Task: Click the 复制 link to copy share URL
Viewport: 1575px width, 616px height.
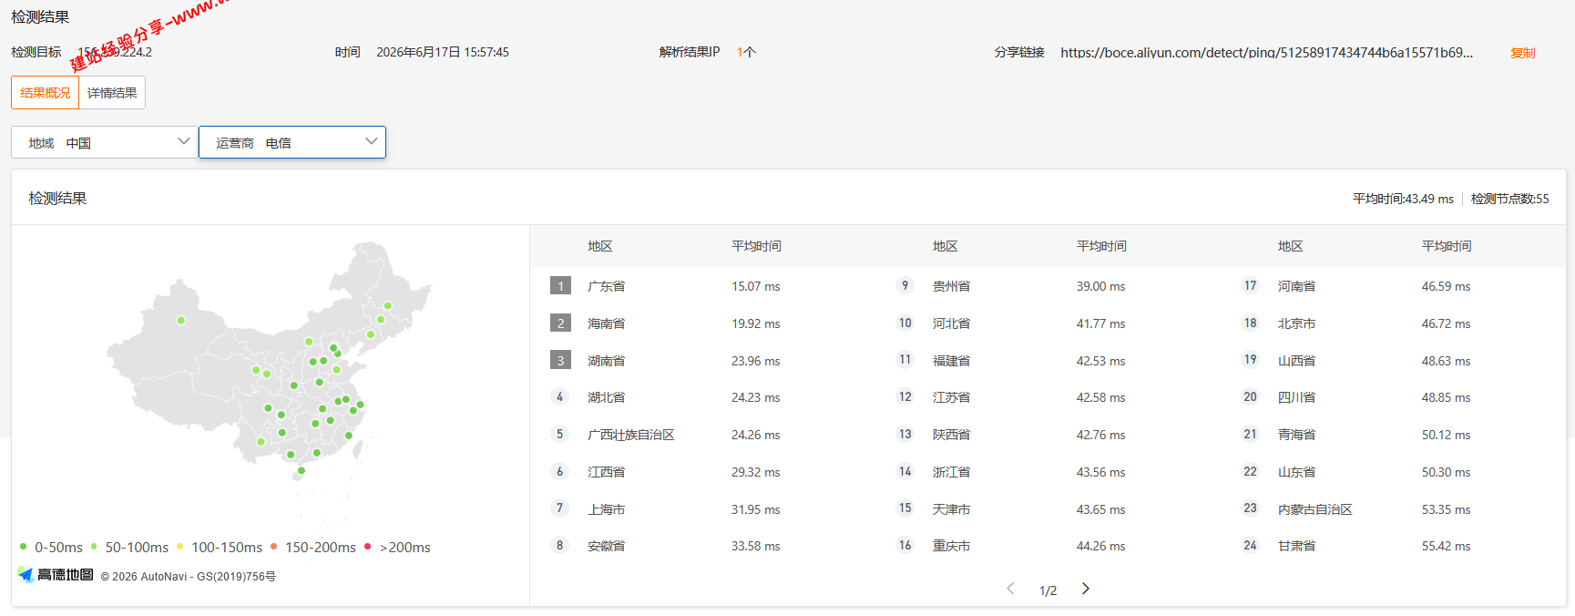Action: 1522,53
